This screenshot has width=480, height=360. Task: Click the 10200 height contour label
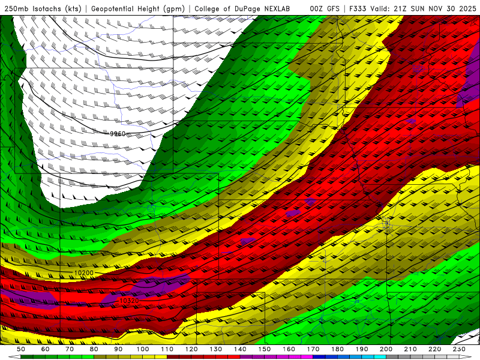[84, 273]
